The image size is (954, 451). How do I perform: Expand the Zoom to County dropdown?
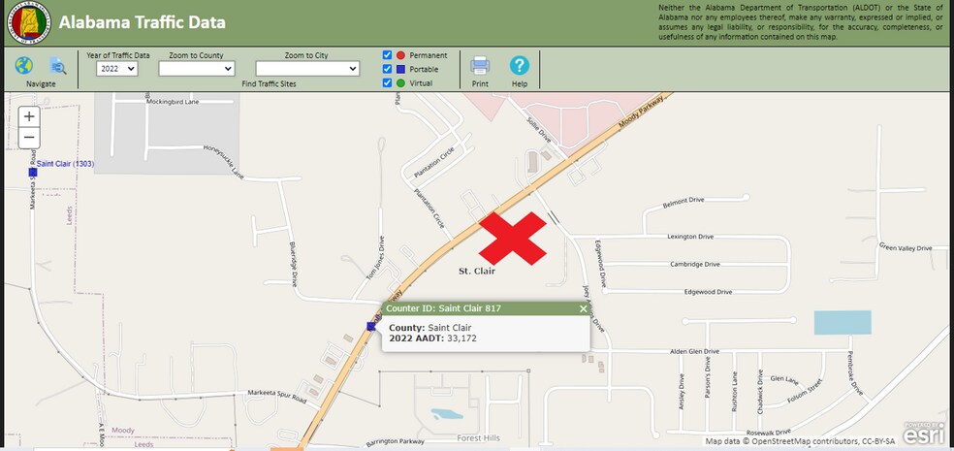click(197, 69)
